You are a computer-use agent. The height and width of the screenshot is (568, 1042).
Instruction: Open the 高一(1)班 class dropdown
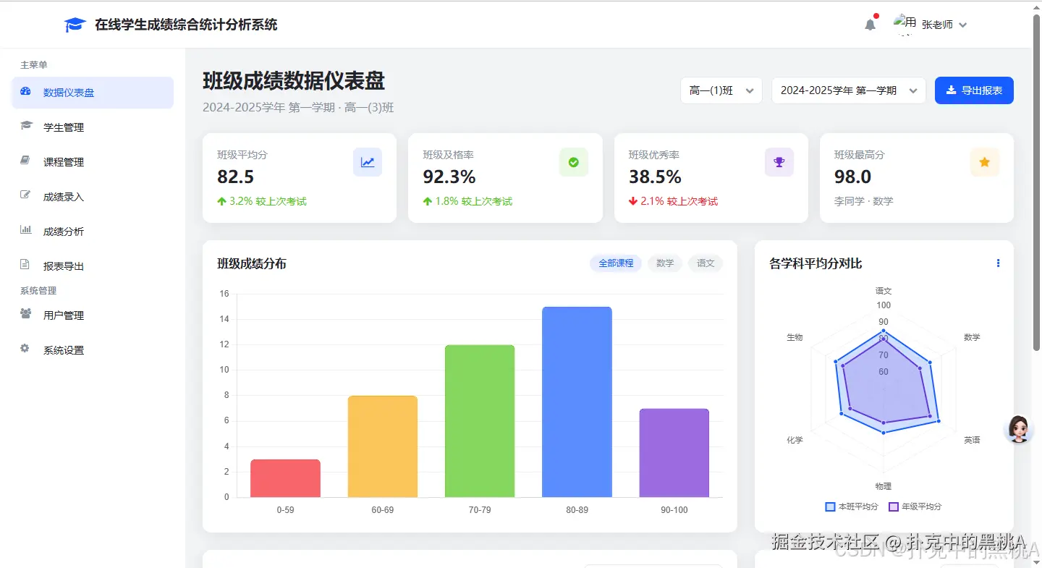click(x=721, y=90)
